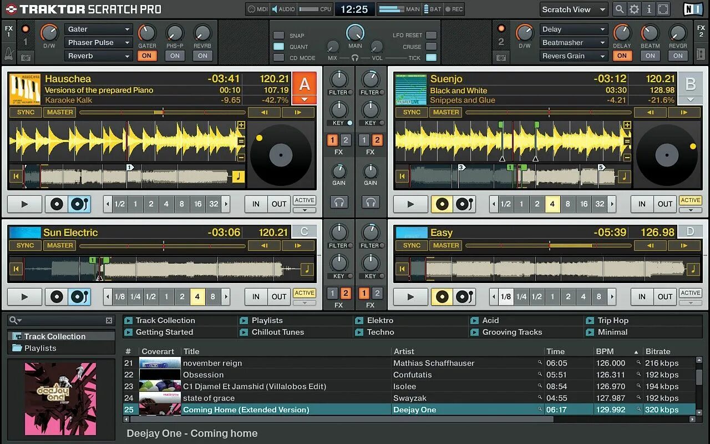Toggle headphone cue for channel B
This screenshot has height=444, width=710.
point(371,202)
